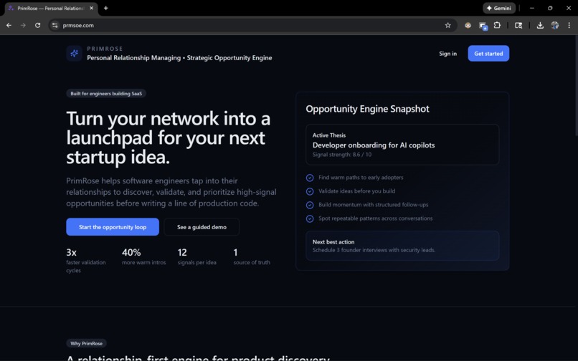Click 'Build momentum with structured follow-ups' text
This screenshot has width=578, height=361.
[373, 205]
